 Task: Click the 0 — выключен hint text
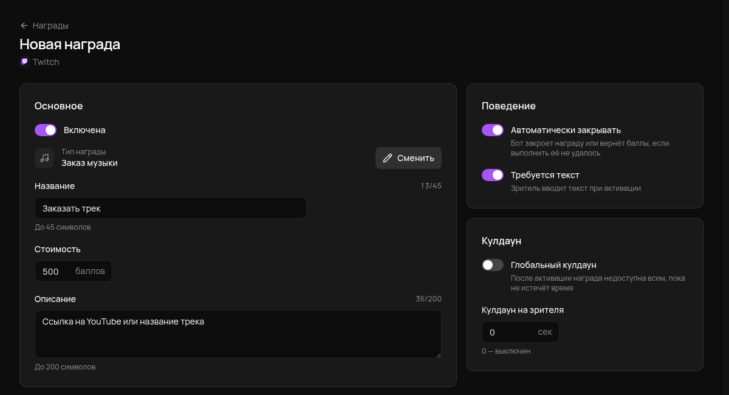pos(506,351)
